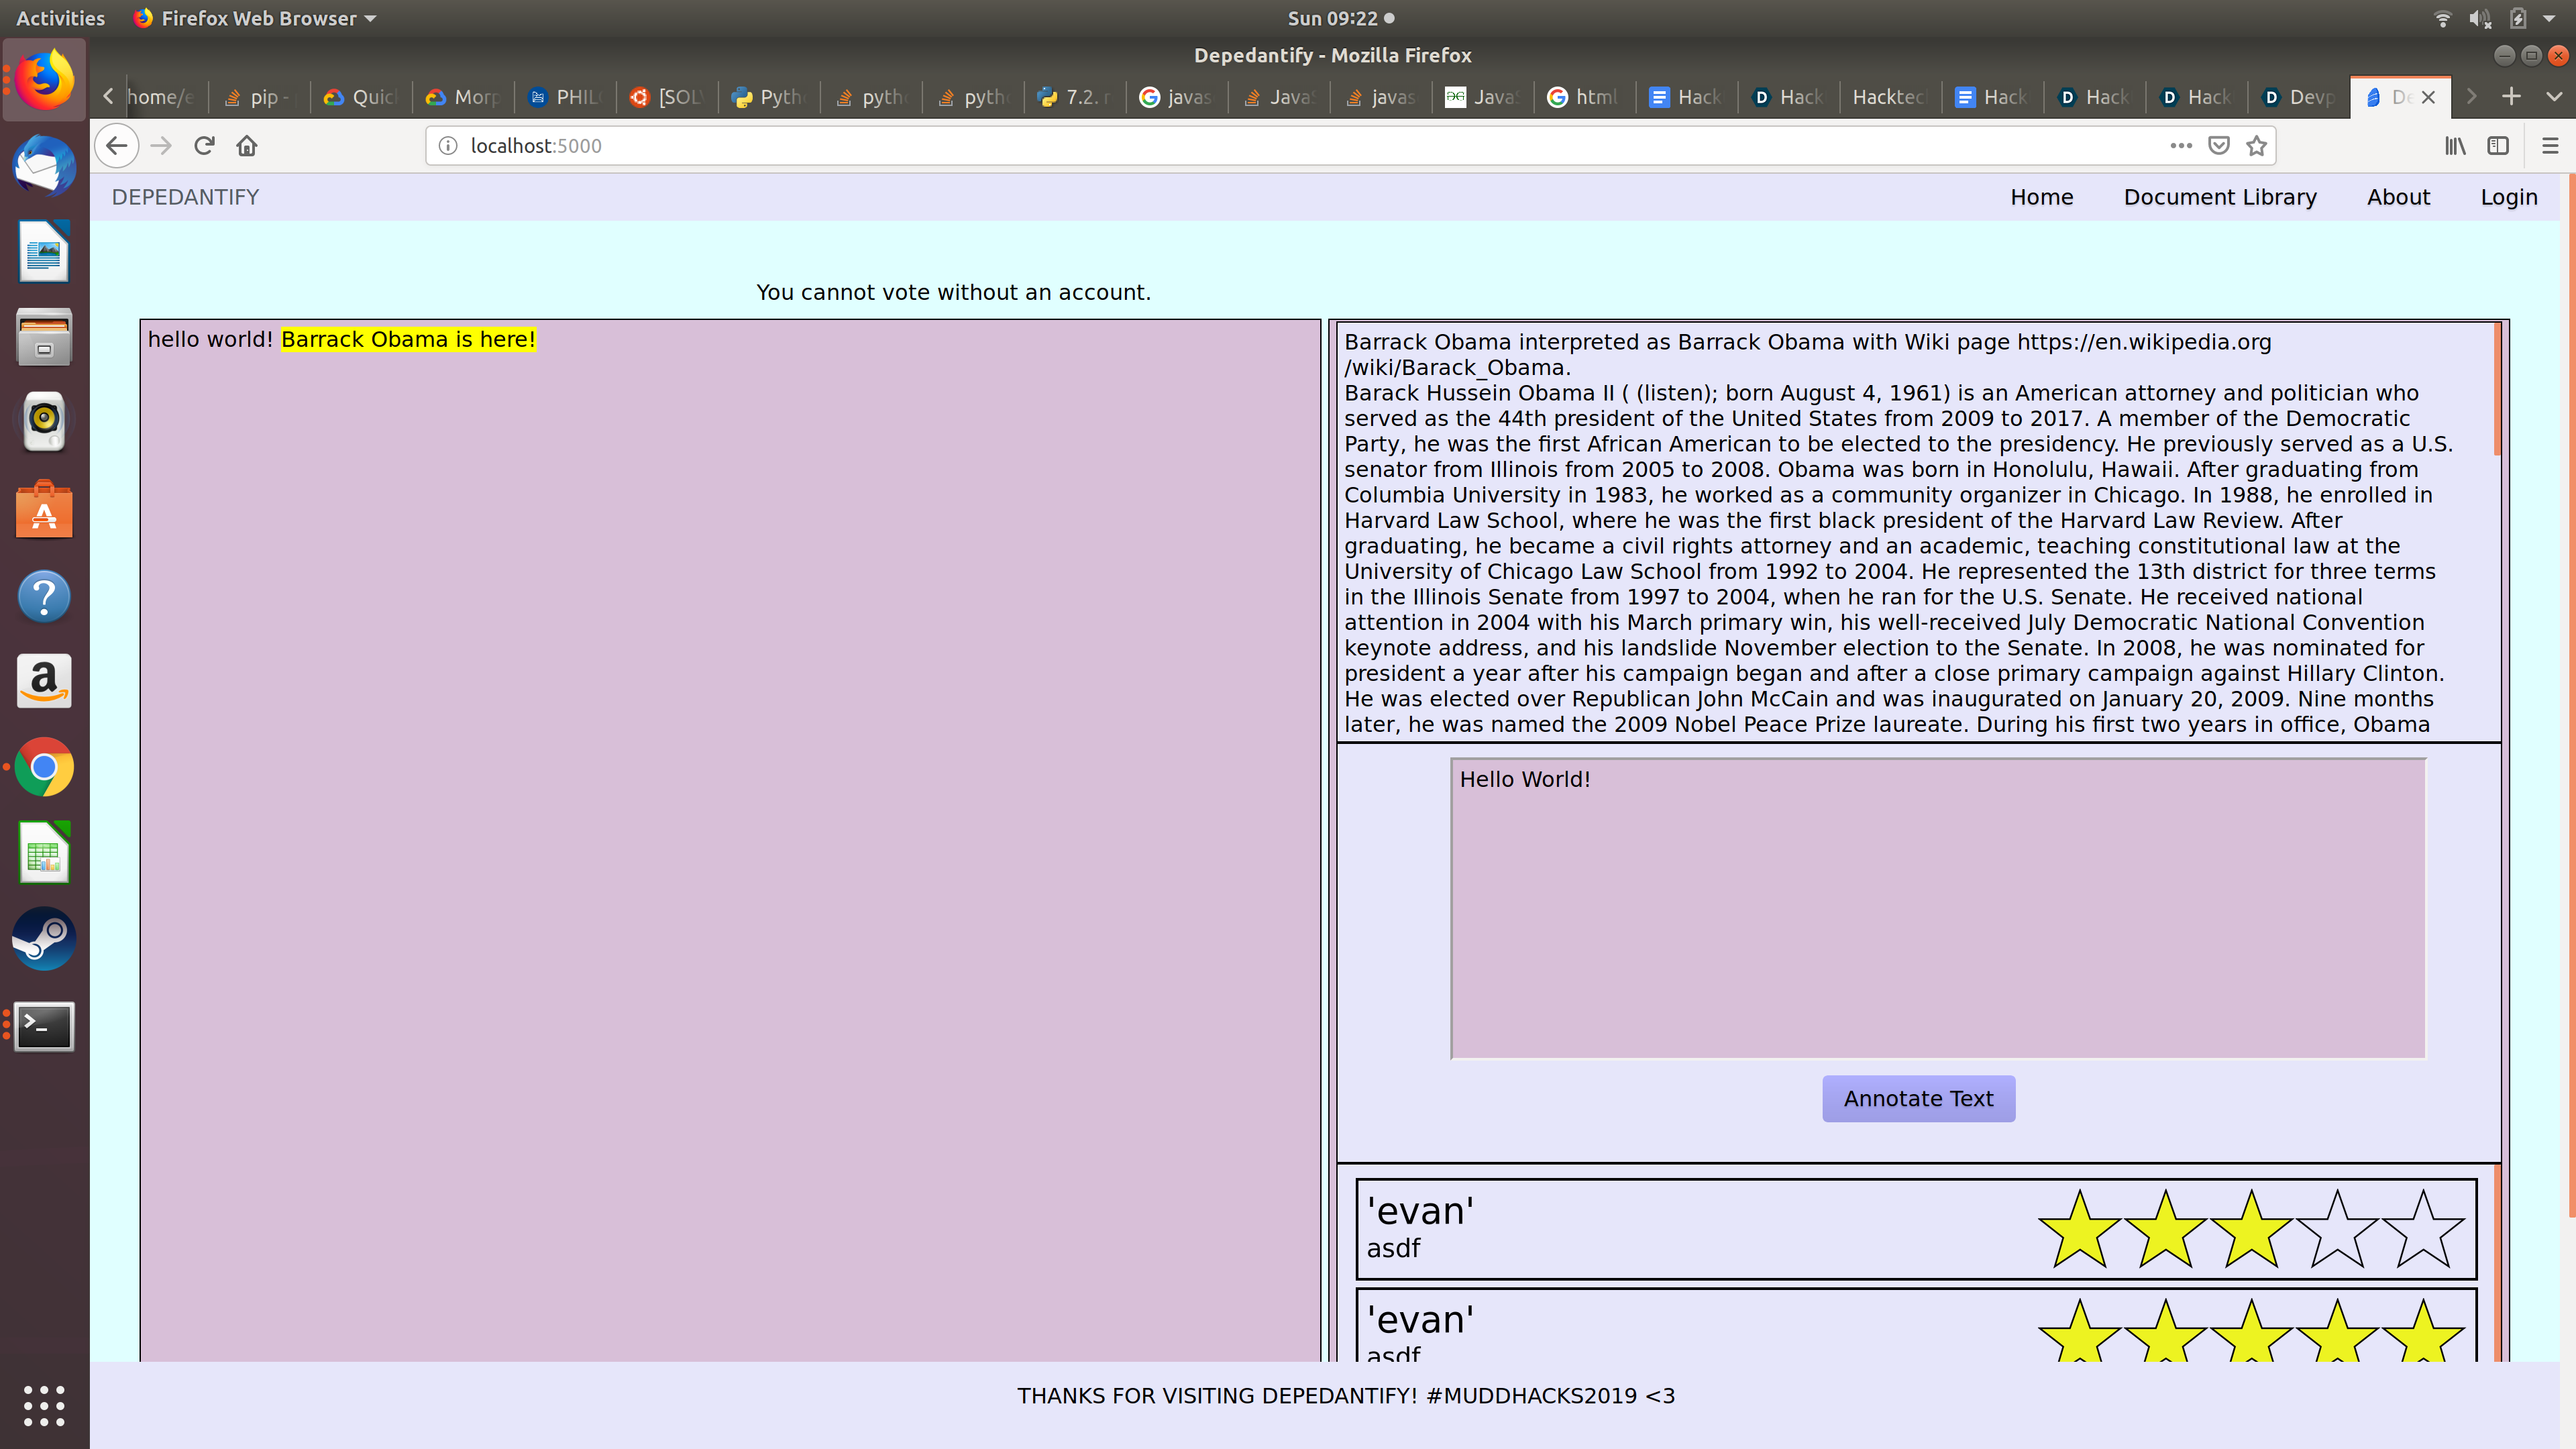This screenshot has height=1449, width=2576.
Task: Launch Steam from the dock
Action: tap(44, 939)
